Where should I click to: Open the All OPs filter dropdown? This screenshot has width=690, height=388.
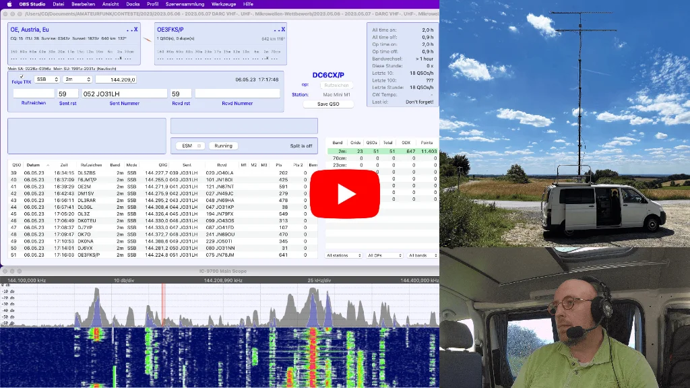(x=385, y=255)
